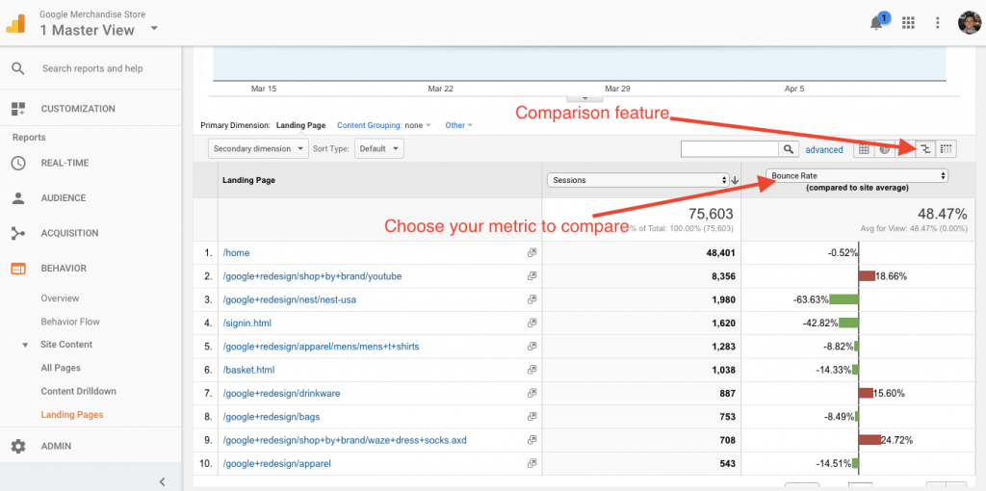
Task: Open Content Drilldown report
Action: [79, 391]
